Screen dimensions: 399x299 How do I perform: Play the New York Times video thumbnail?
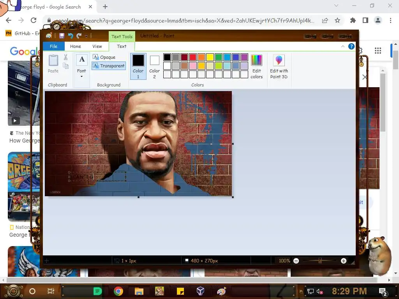[x=15, y=121]
